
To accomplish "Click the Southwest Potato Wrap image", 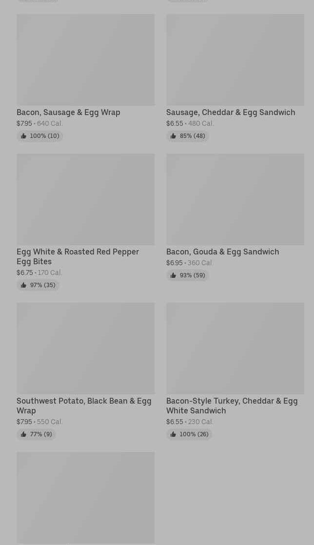I will coord(85,348).
